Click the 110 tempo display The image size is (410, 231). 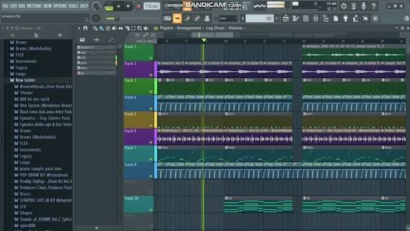[x=152, y=6]
